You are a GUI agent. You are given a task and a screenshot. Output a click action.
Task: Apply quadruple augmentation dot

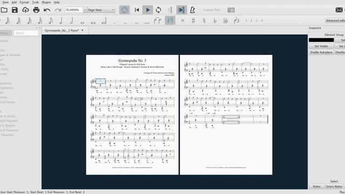click(147, 23)
